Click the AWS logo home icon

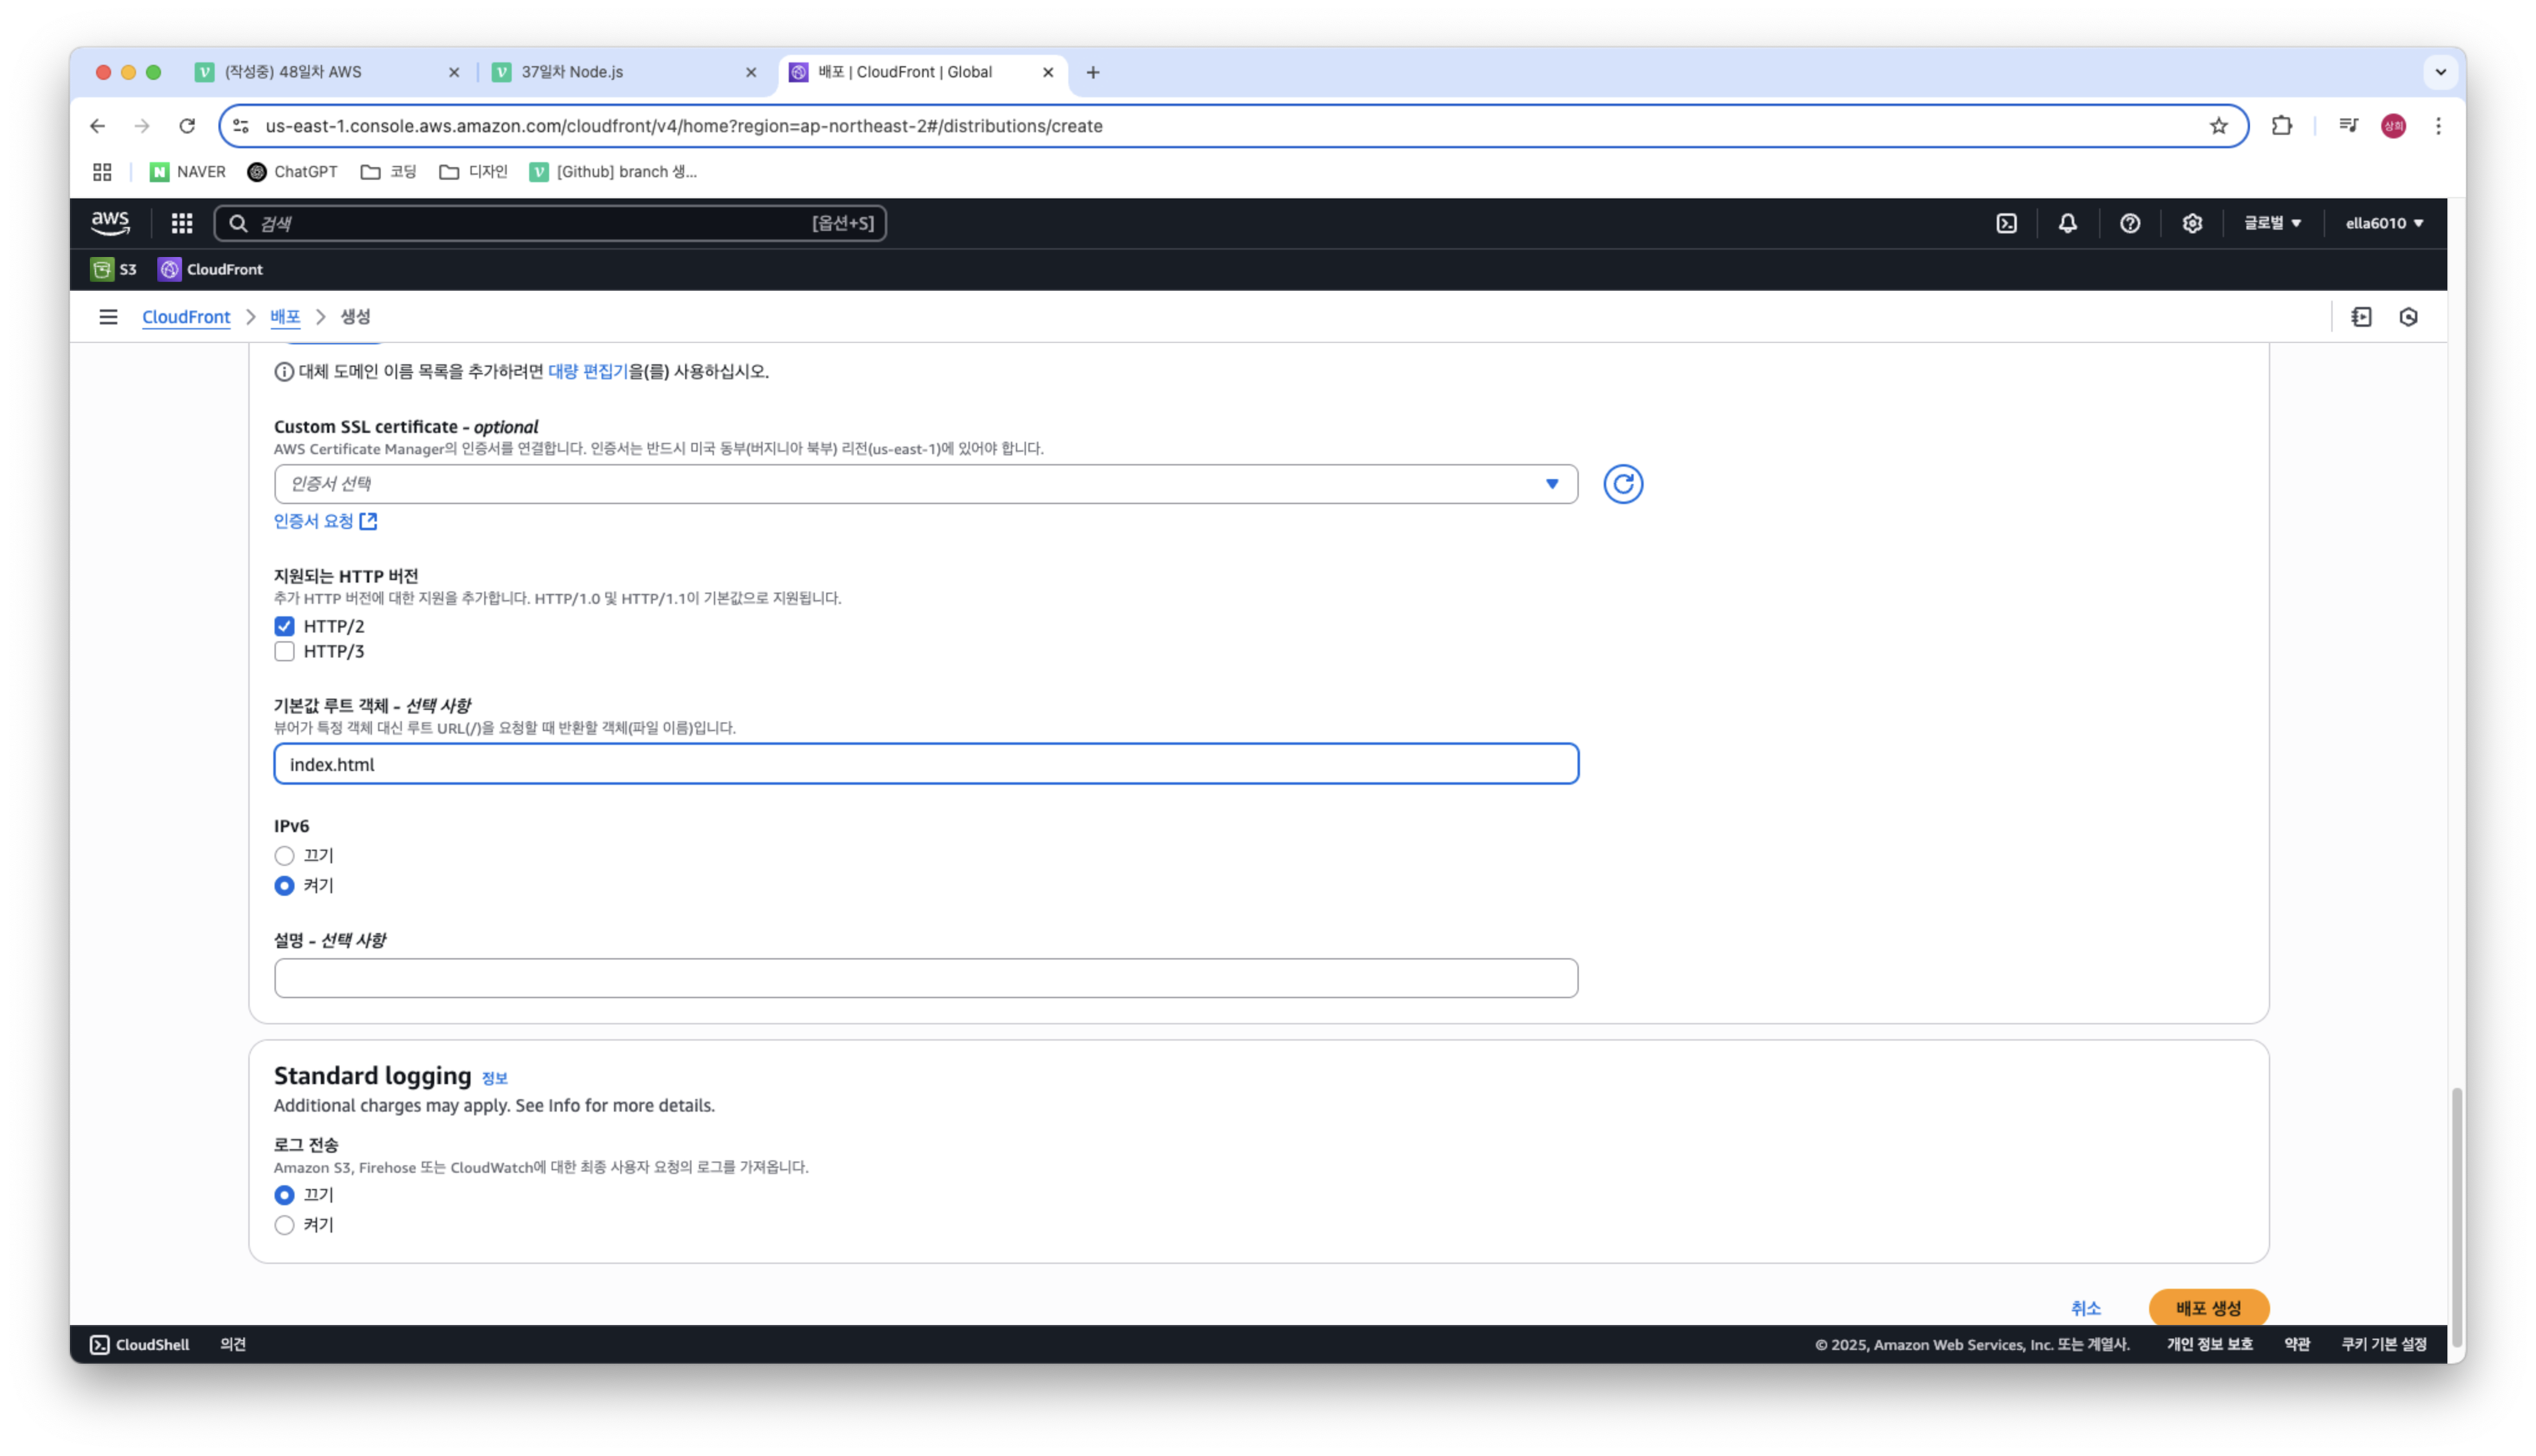pyautogui.click(x=110, y=223)
